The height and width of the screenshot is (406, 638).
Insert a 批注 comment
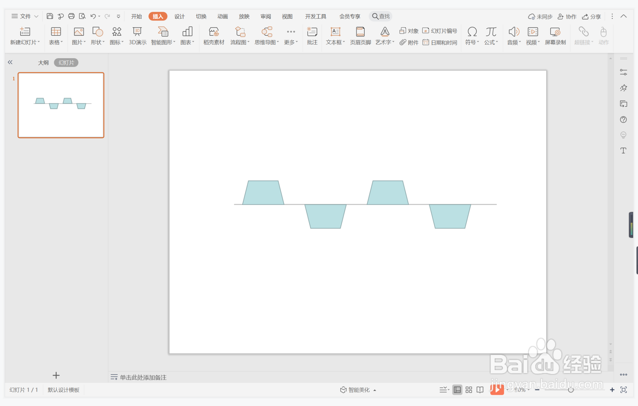pos(312,36)
